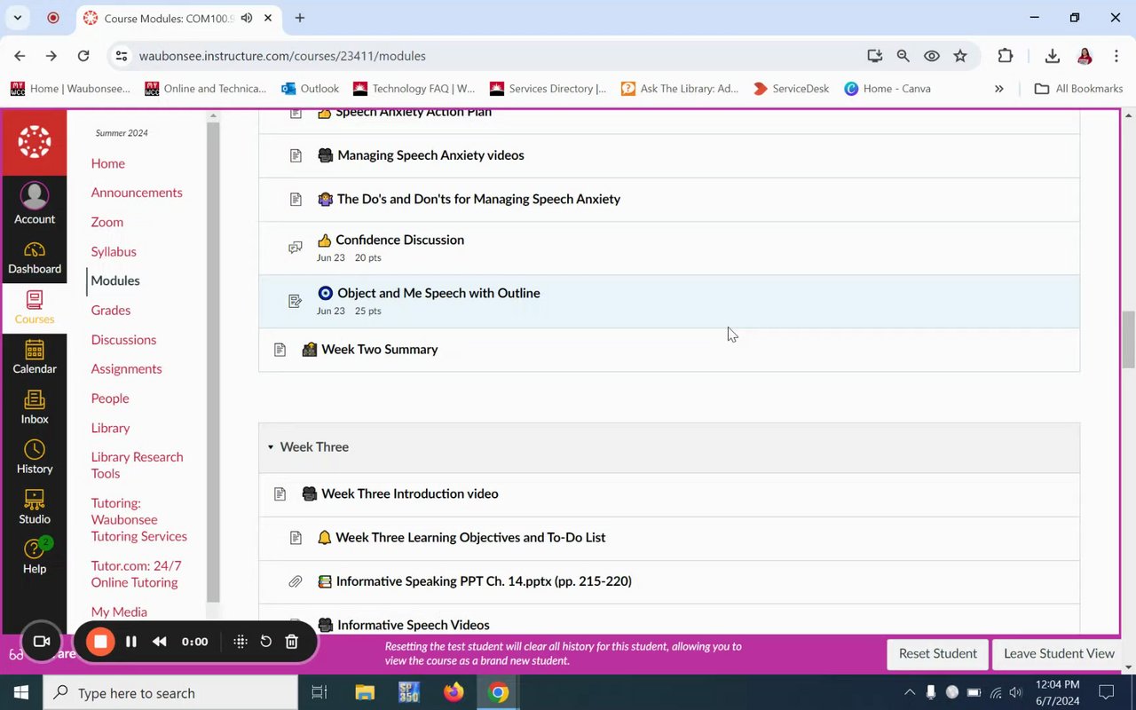Open All Bookmarks folder

[1079, 89]
